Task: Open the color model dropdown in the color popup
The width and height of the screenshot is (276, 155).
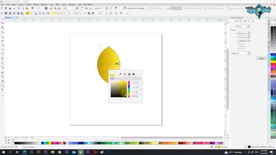Action: (x=125, y=78)
